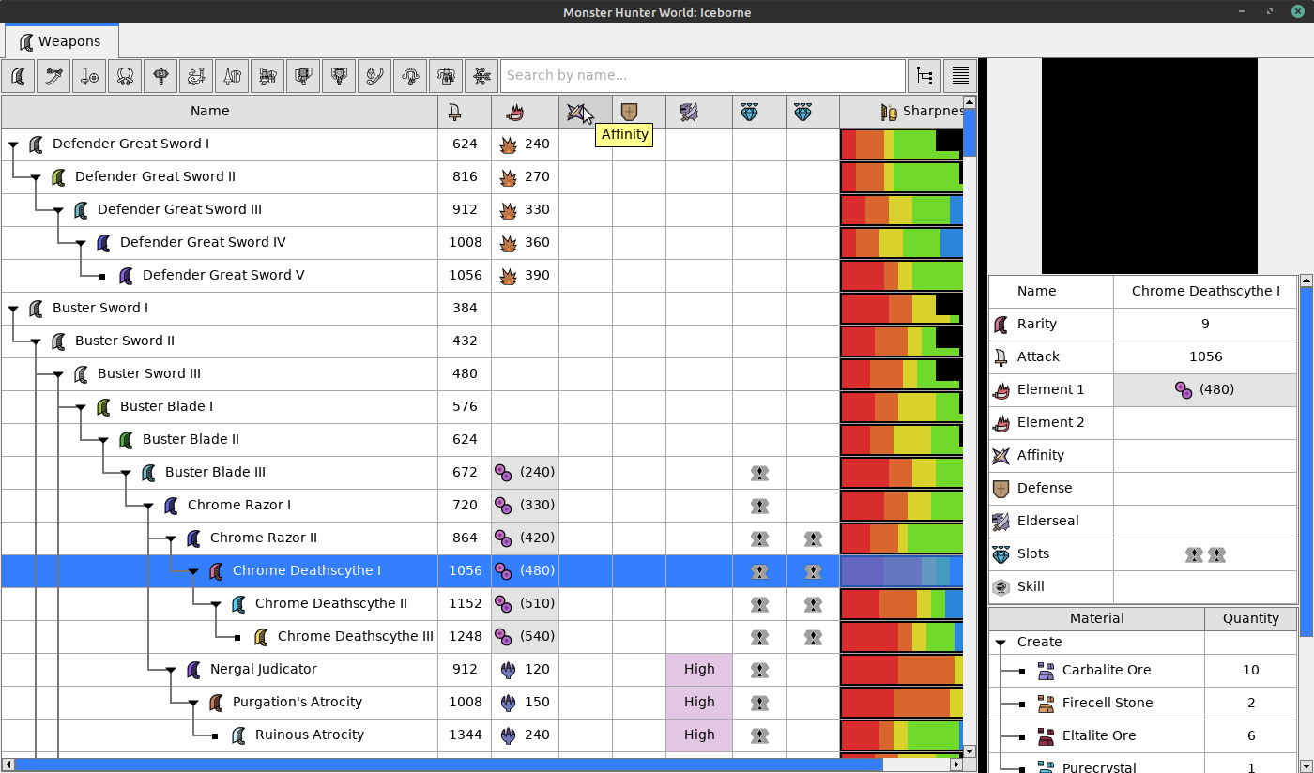The image size is (1314, 773).
Task: Select the Great Sword weapon type
Action: 18,75
